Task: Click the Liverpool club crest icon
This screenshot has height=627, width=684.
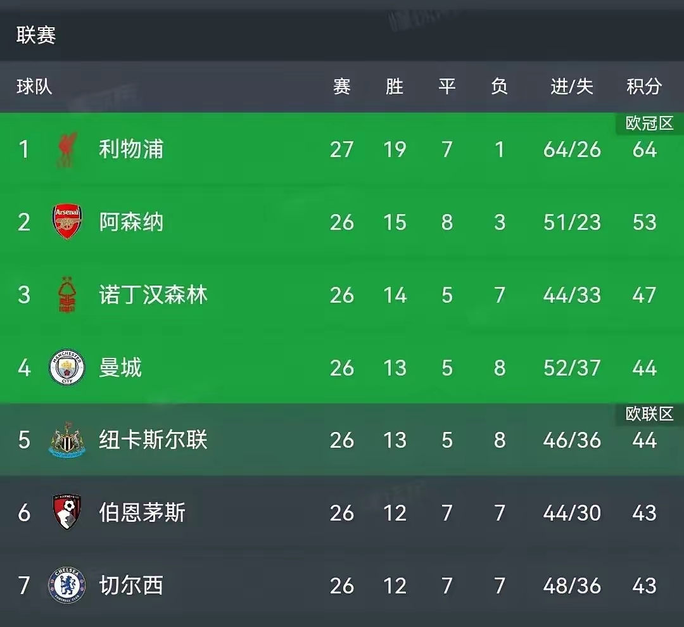Action: pos(66,150)
